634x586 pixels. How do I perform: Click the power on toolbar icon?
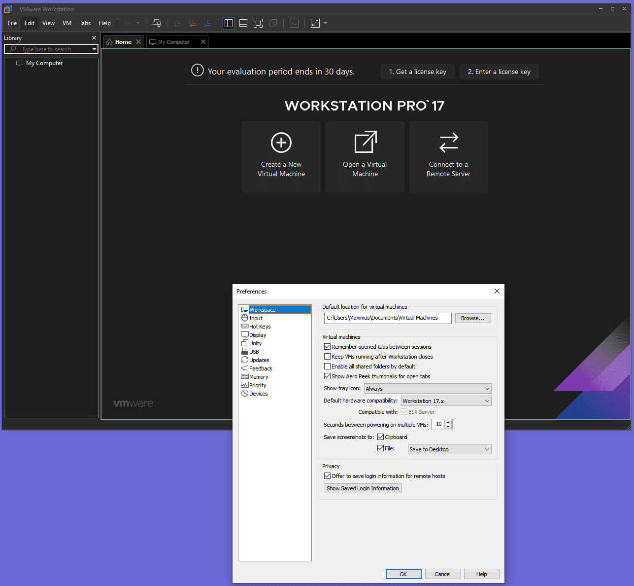click(127, 23)
